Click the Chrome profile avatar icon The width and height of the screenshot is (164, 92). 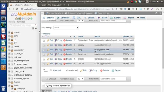(157, 9)
